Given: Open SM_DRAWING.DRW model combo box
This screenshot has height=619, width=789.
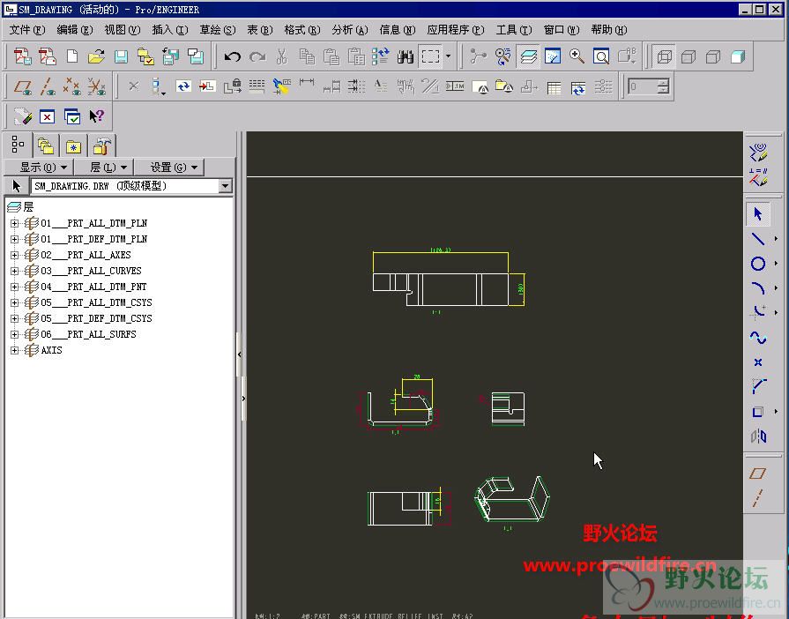Looking at the screenshot, I should [131, 186].
